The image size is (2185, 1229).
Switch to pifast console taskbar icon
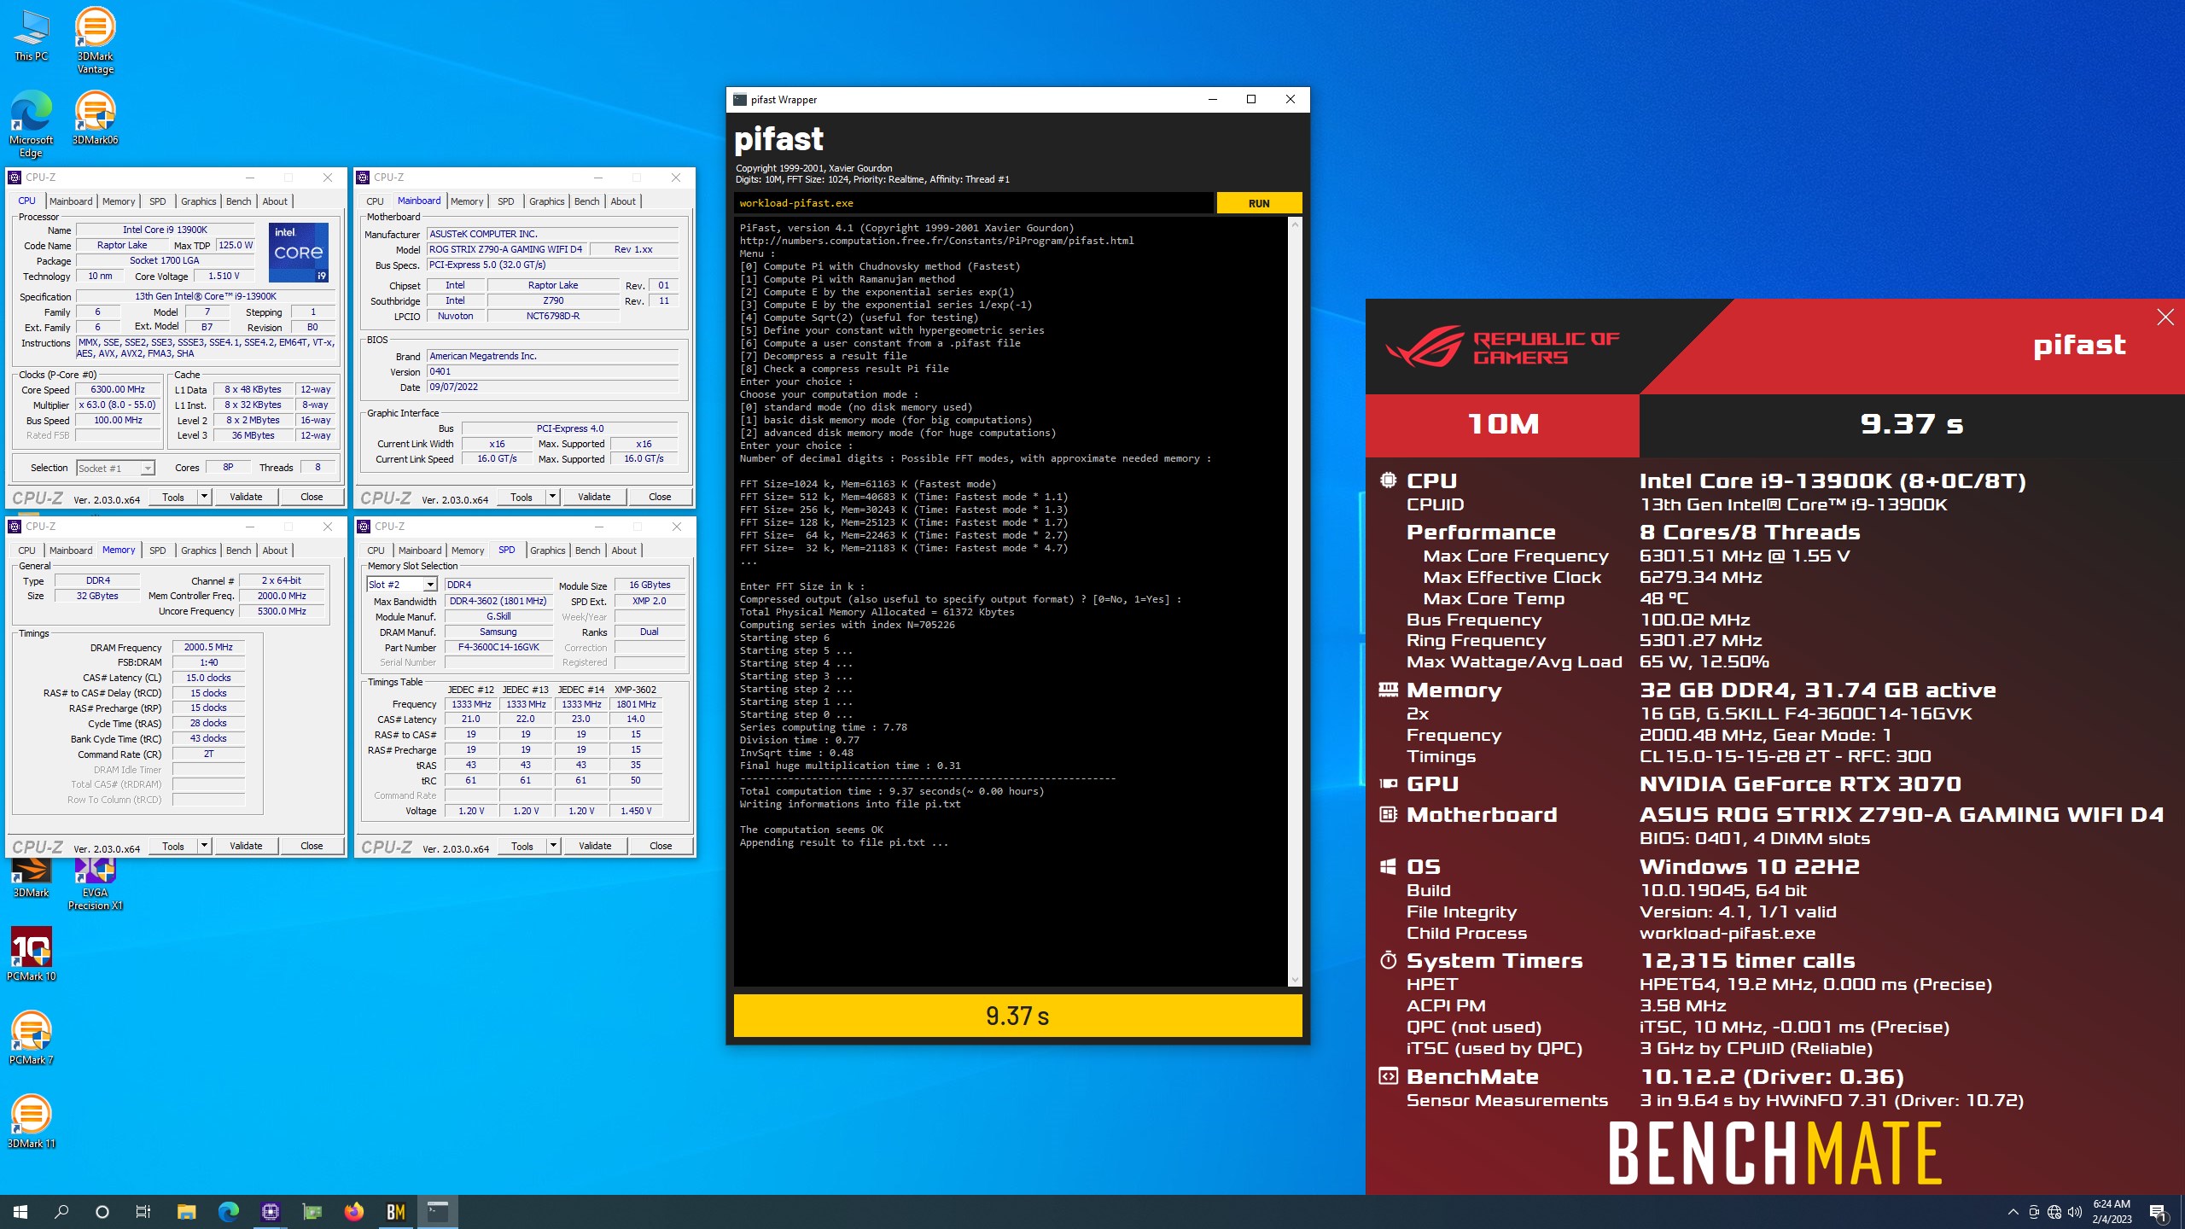437,1212
